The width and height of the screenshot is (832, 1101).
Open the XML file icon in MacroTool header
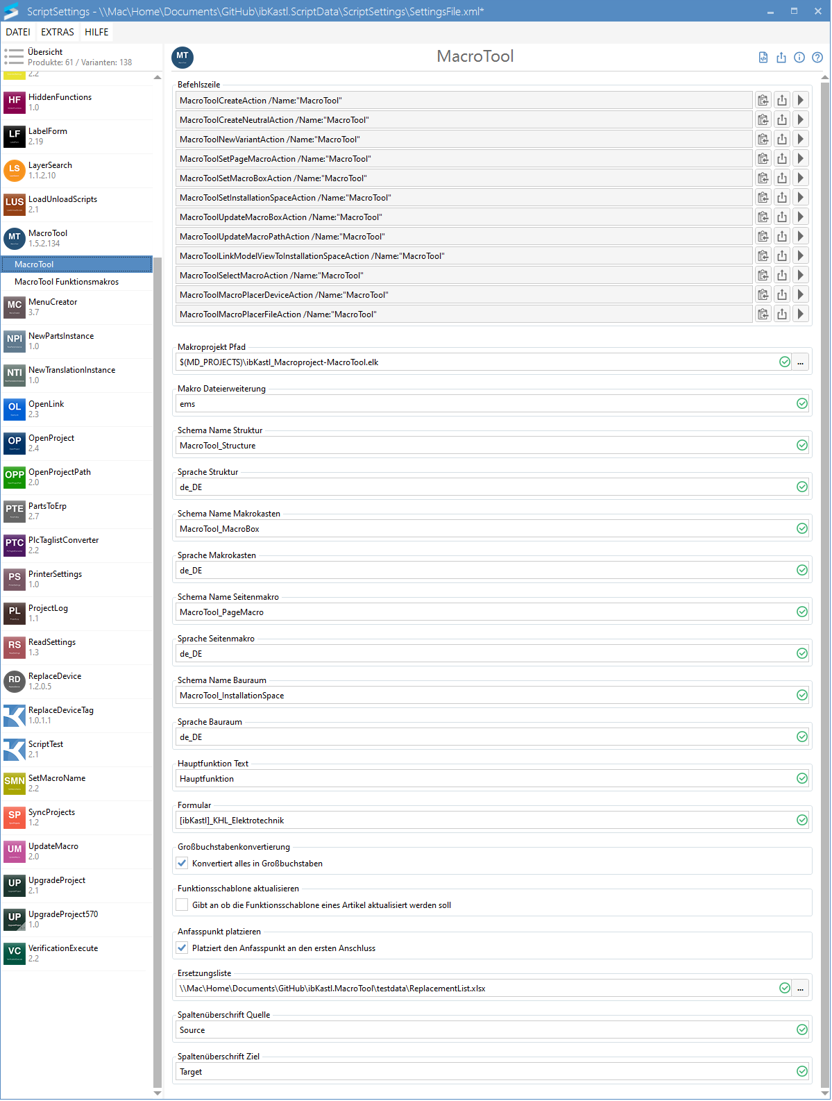pos(763,58)
